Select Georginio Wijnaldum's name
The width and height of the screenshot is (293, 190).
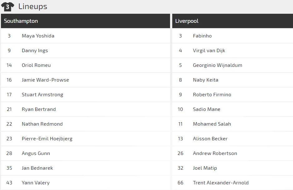217,65
